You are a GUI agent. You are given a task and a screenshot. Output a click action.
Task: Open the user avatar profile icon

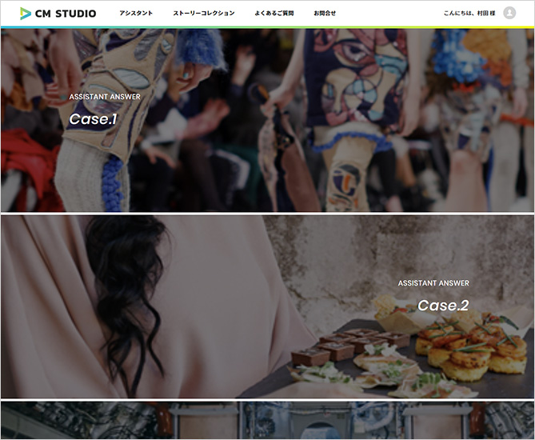click(509, 13)
